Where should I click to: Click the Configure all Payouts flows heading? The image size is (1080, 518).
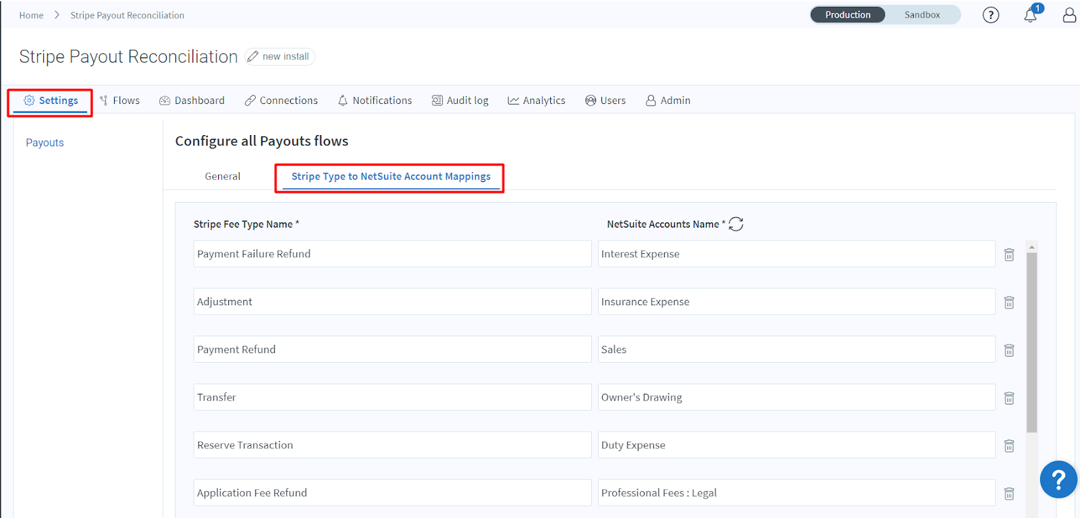(262, 141)
